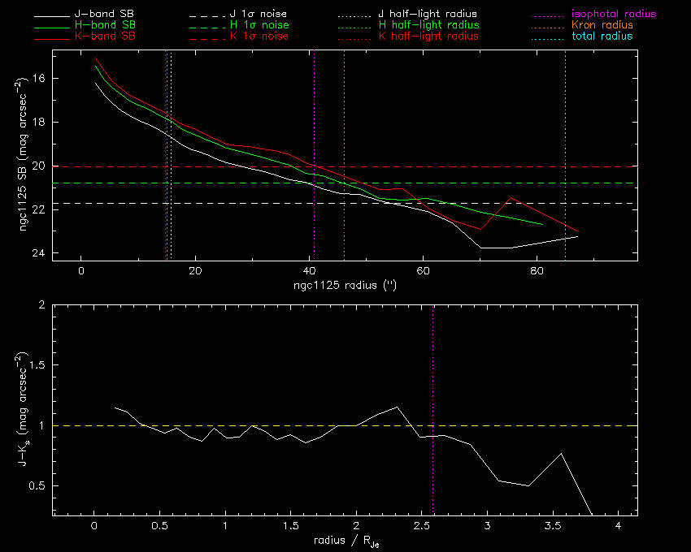This screenshot has width=691, height=552.
Task: Click the 'H half-light radius' legend label
Action: click(x=428, y=25)
